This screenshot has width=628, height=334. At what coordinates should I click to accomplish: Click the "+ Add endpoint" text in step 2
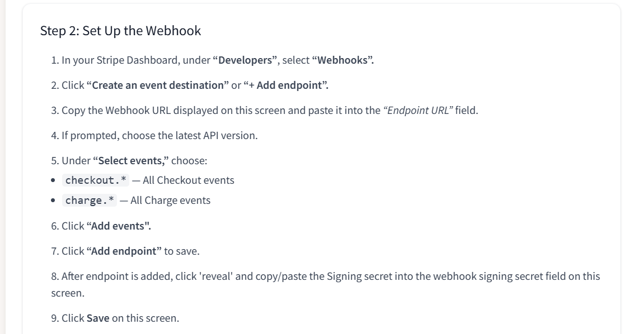[x=285, y=85]
